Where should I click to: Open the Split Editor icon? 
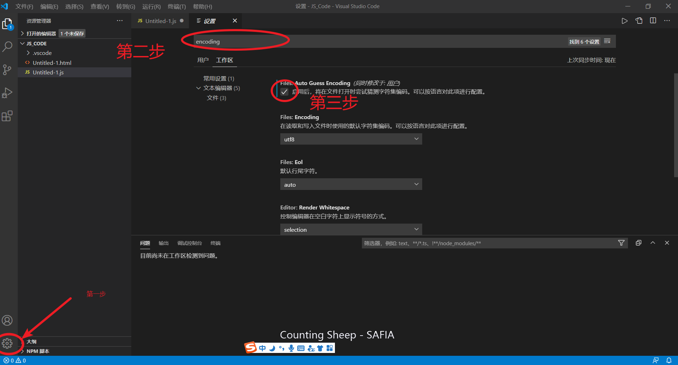coord(653,21)
